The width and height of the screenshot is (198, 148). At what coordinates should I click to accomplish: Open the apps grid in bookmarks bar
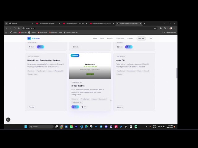pyautogui.click(x=6, y=32)
